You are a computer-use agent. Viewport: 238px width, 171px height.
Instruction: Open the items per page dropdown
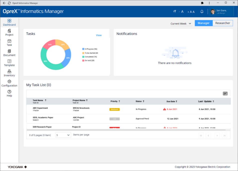pyautogui.click(x=63, y=135)
